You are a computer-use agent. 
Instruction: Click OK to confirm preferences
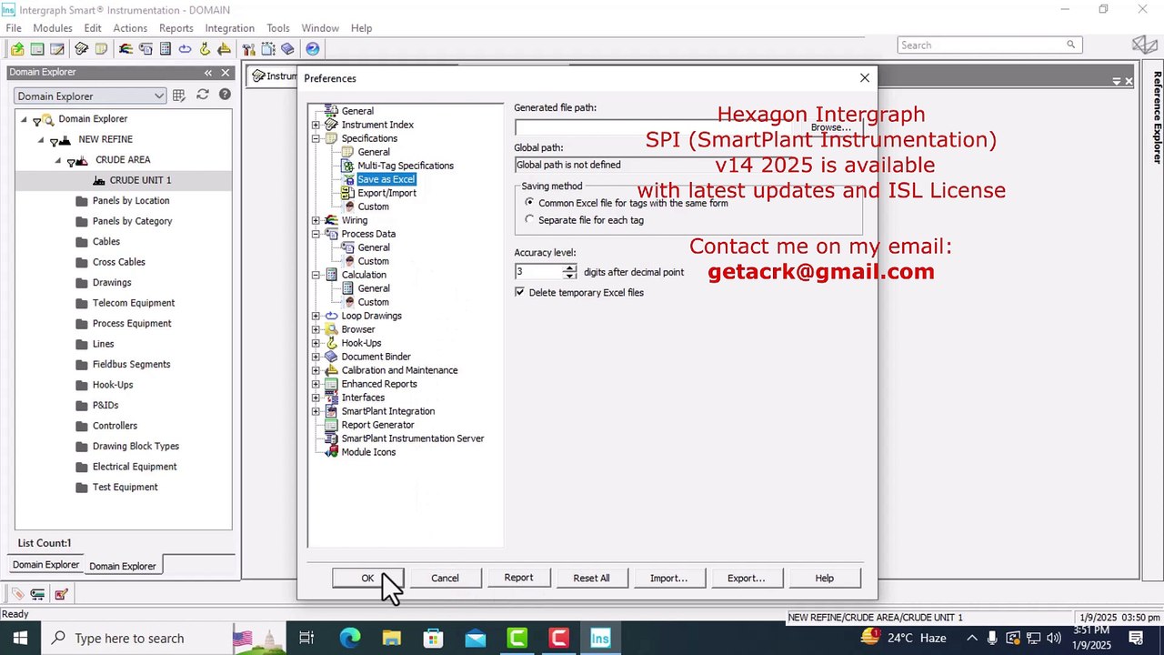[367, 578]
